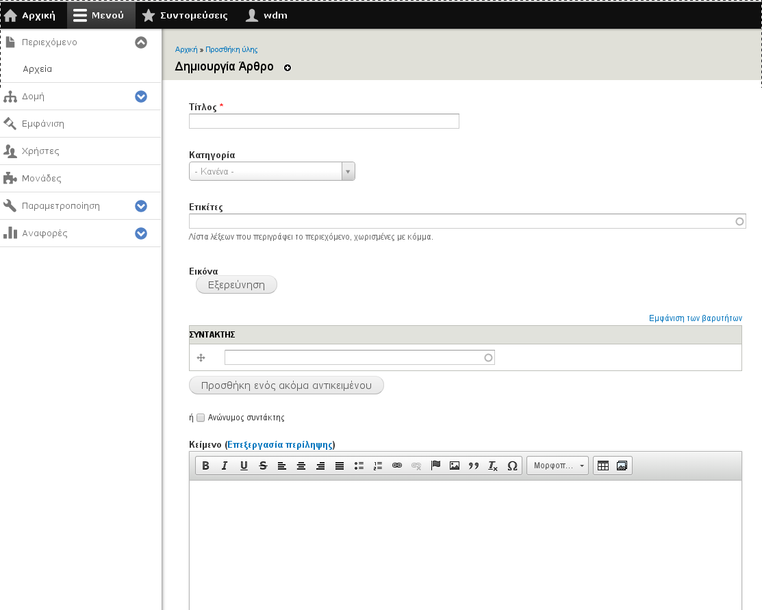
Task: Open the wdm user menu
Action: [267, 15]
